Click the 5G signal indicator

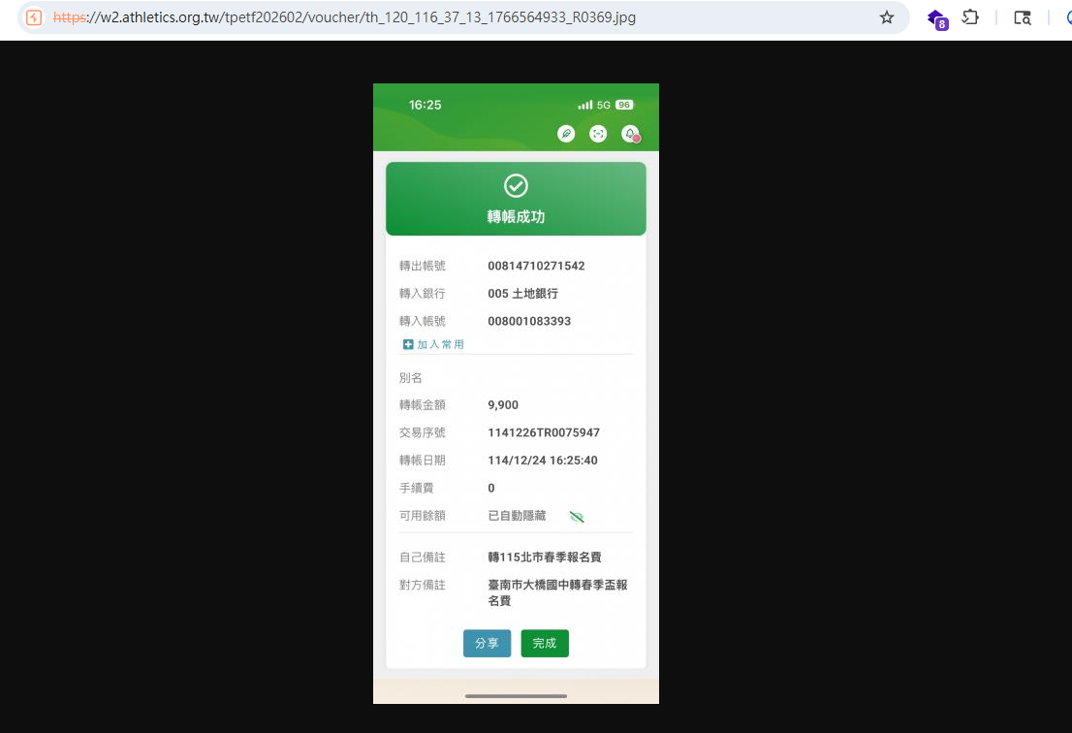pos(603,106)
